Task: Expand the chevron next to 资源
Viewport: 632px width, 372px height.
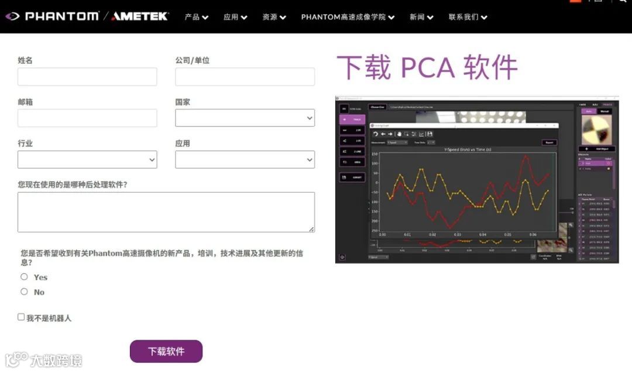Action: (x=283, y=18)
